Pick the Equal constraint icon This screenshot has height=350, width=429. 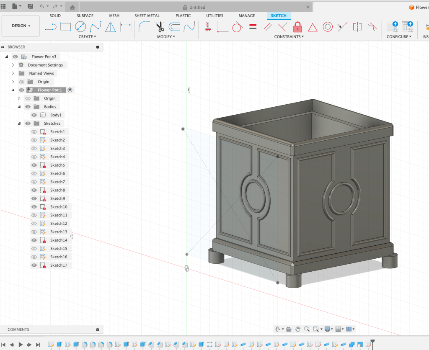pyautogui.click(x=253, y=27)
